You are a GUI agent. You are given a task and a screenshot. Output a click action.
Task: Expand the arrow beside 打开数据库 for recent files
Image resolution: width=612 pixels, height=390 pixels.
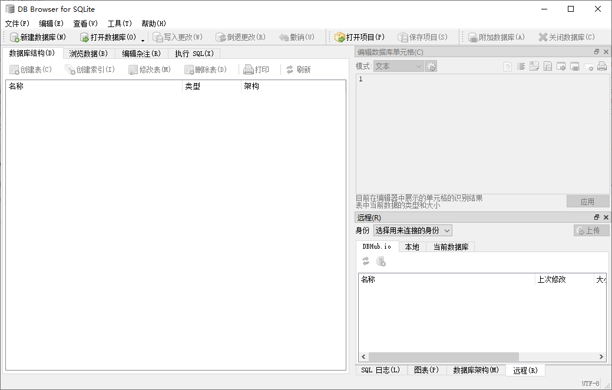pos(143,39)
